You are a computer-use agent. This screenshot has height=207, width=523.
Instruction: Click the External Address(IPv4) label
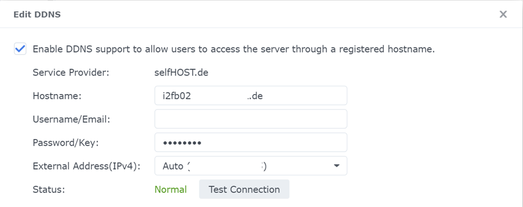[x=86, y=166]
